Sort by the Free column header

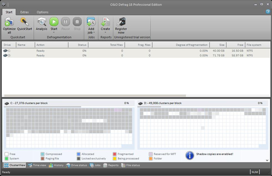[x=236, y=45]
